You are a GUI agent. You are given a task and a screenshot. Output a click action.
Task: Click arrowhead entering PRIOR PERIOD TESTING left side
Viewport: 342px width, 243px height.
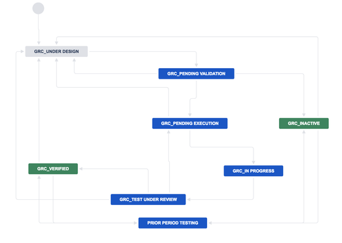[136, 223]
